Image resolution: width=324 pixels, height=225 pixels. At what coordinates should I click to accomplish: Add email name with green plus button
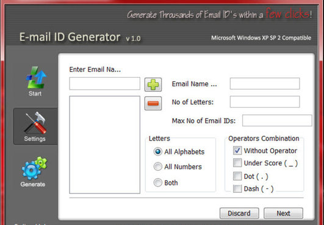point(153,85)
